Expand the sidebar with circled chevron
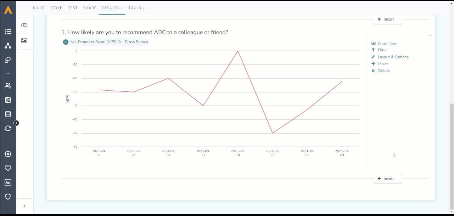This screenshot has width=454, height=216. (16, 123)
